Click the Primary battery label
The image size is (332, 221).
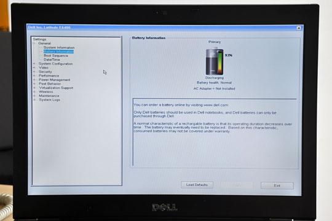tap(215, 42)
